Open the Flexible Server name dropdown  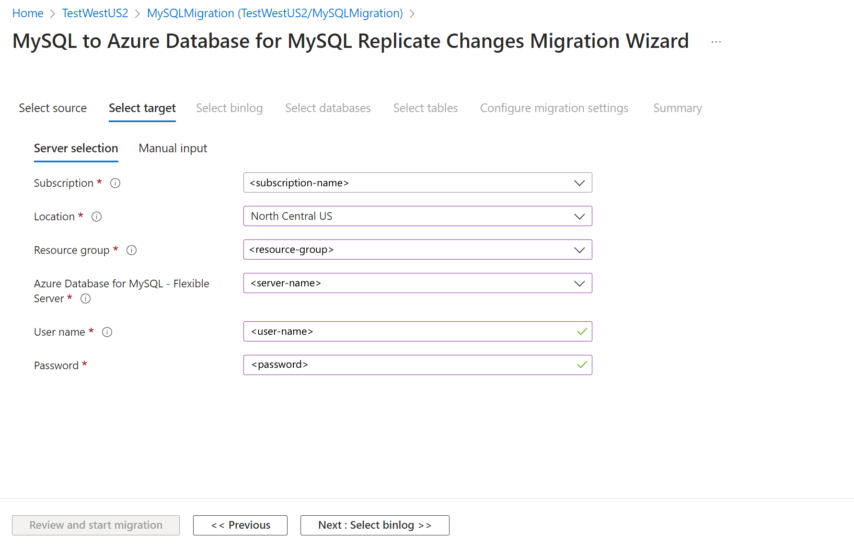coord(417,284)
